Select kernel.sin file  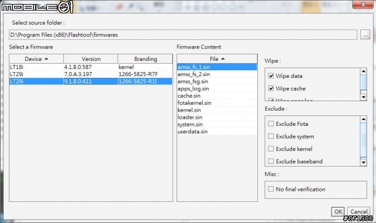point(217,110)
